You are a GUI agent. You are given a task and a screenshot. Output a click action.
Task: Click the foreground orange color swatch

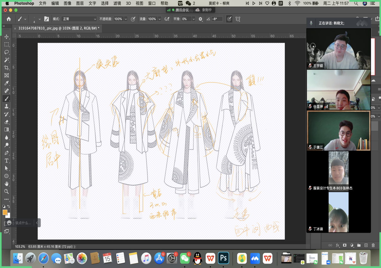5,212
